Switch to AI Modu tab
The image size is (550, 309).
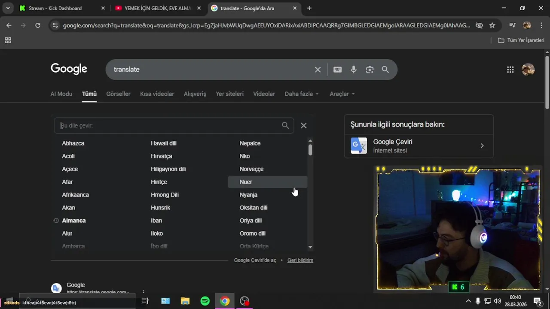click(61, 94)
